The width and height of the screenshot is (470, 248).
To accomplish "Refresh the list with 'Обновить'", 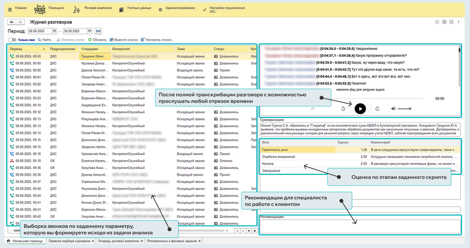I will (98, 40).
